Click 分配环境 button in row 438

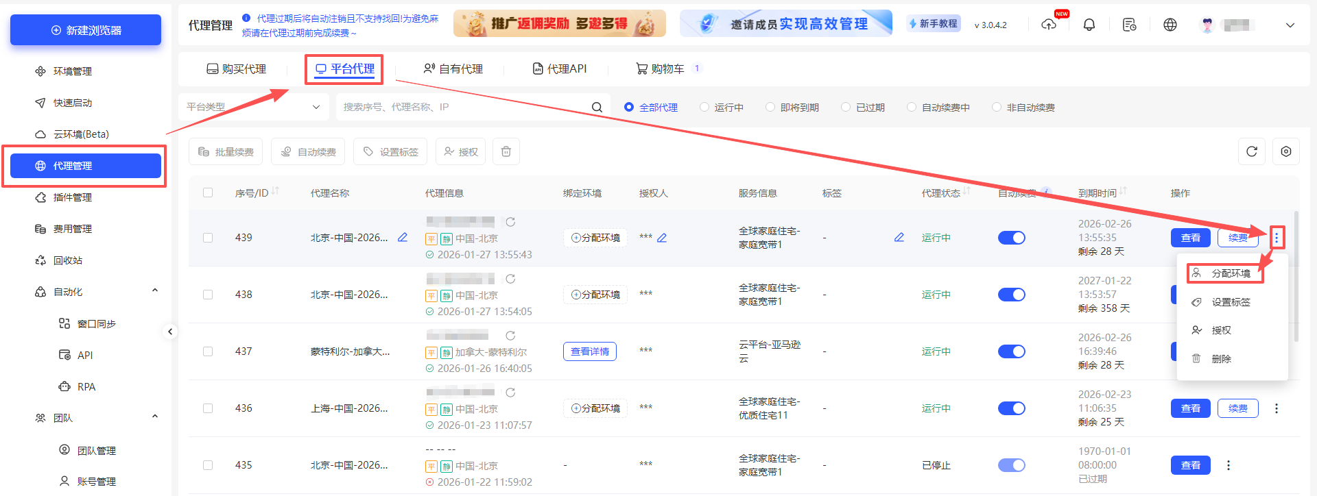coord(595,295)
